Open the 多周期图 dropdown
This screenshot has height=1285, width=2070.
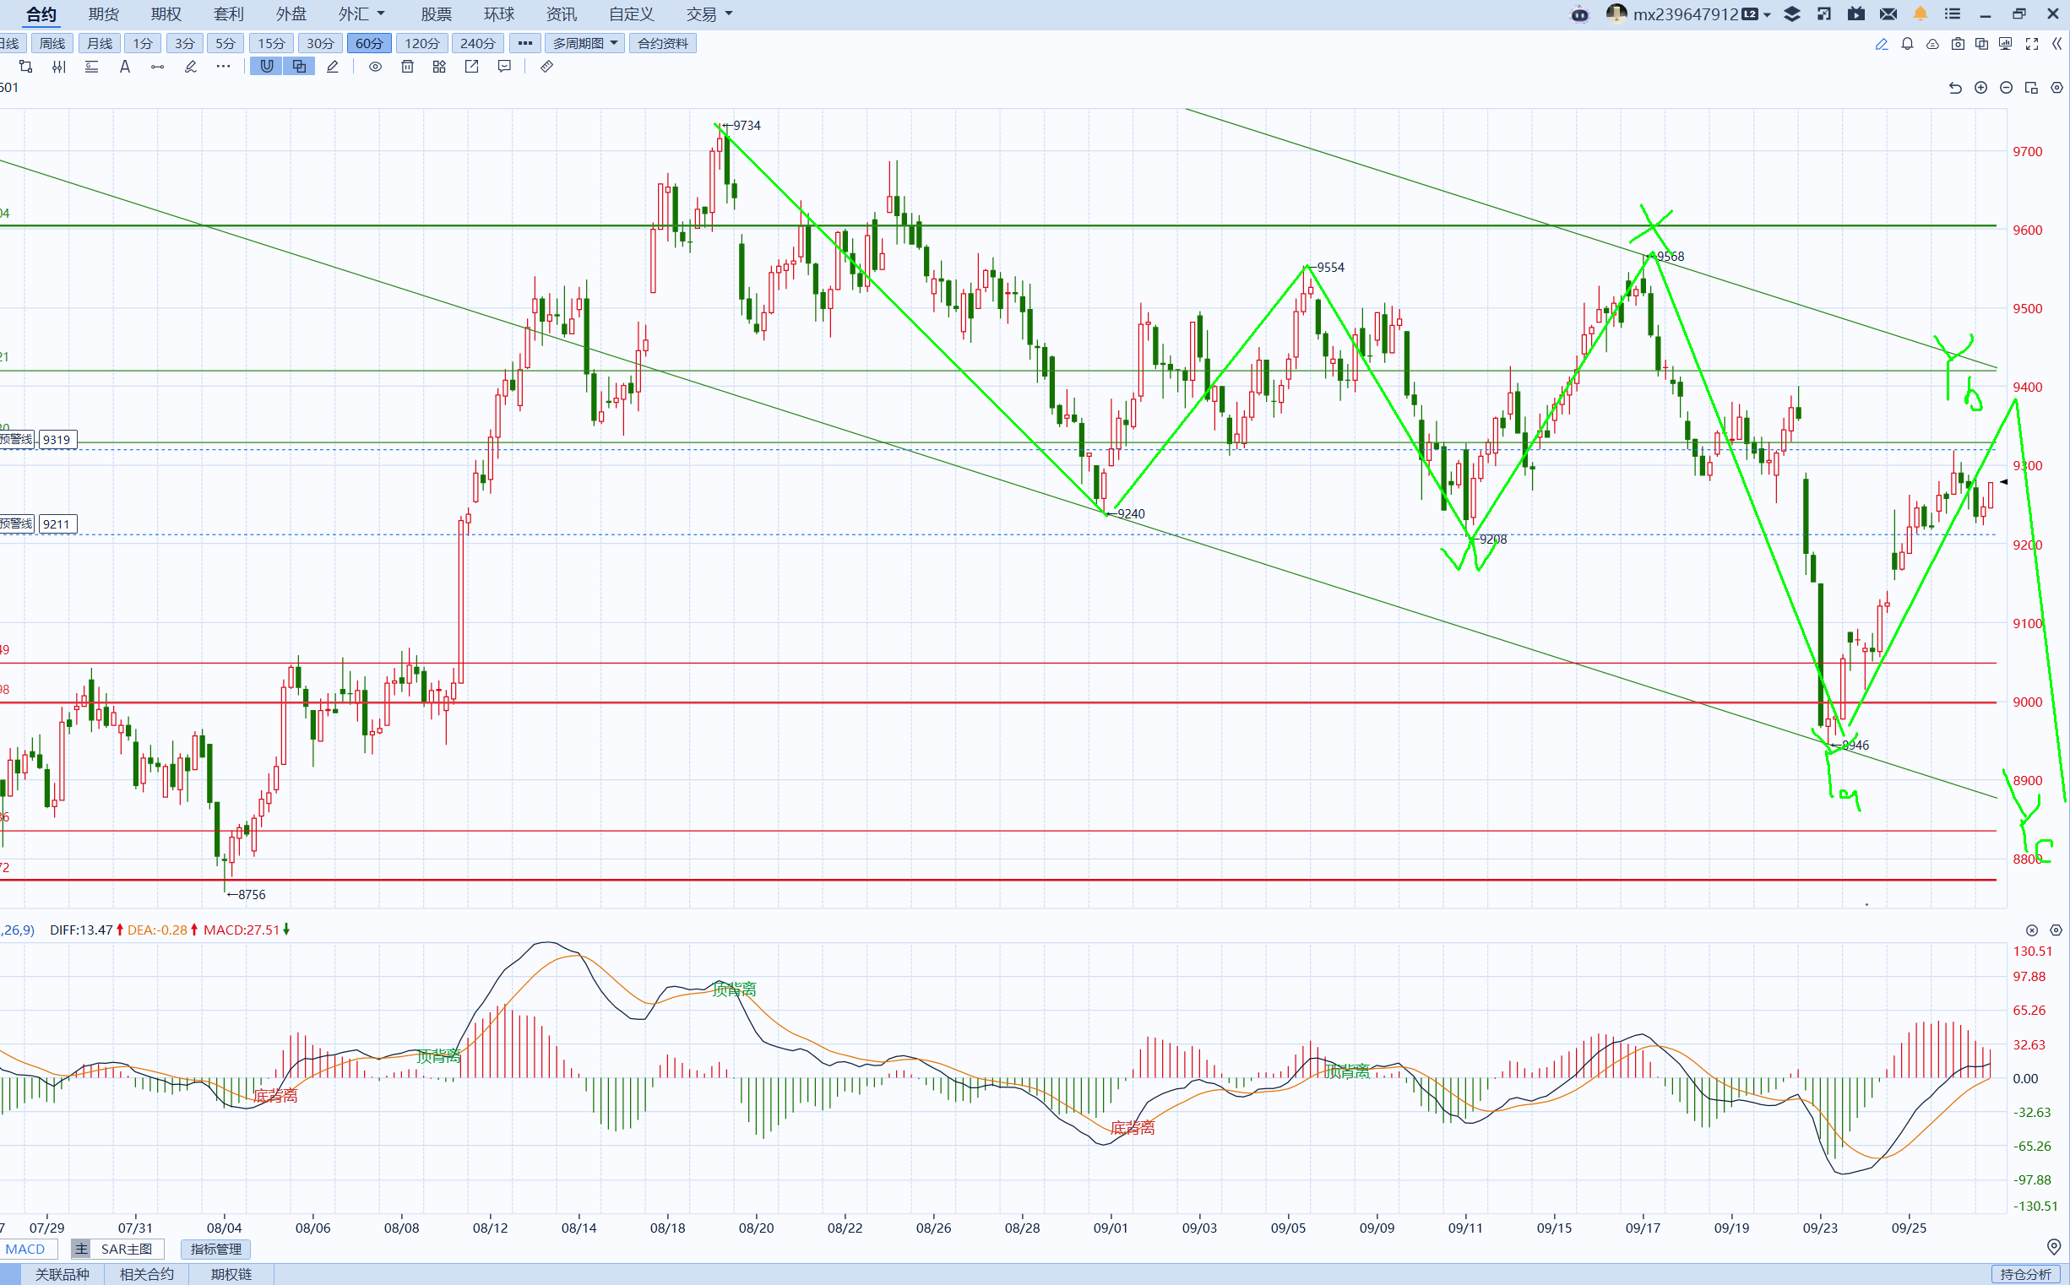(585, 43)
